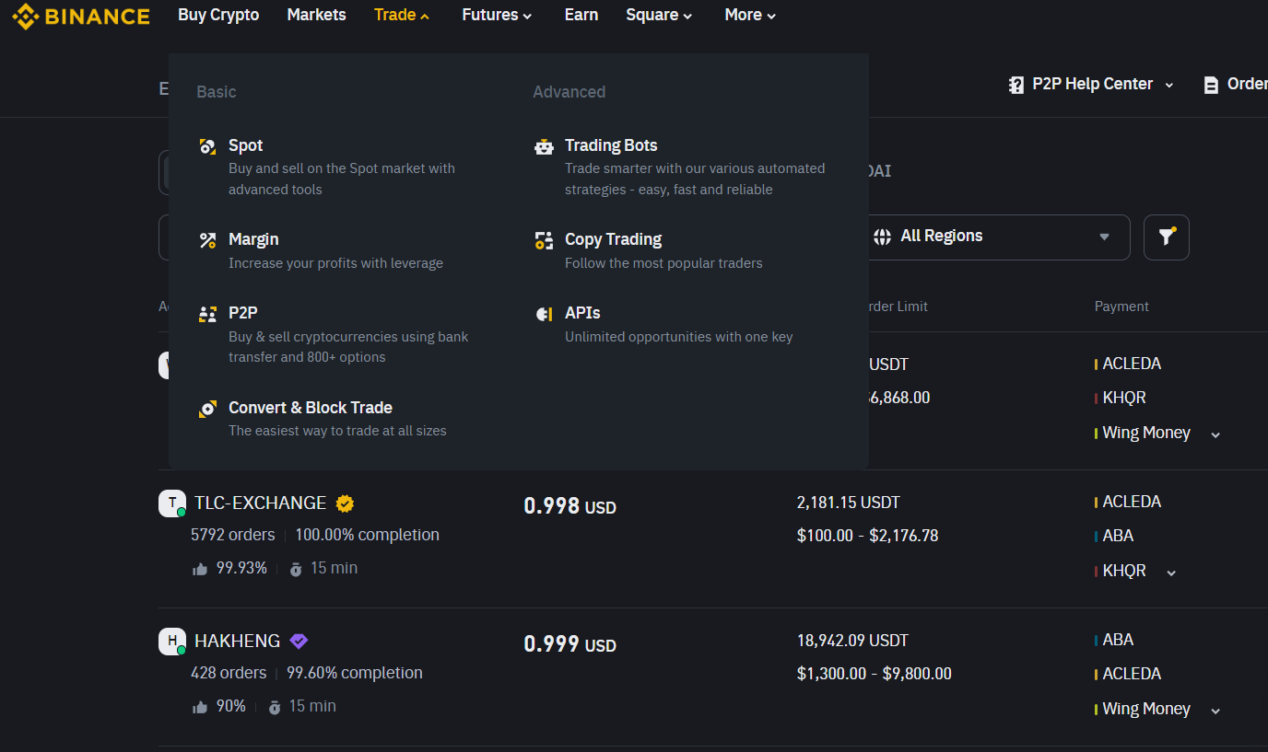Go to Buy Crypto
The image size is (1268, 752).
tap(218, 15)
